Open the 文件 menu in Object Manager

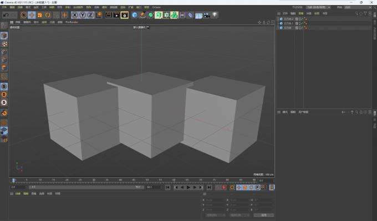285,13
